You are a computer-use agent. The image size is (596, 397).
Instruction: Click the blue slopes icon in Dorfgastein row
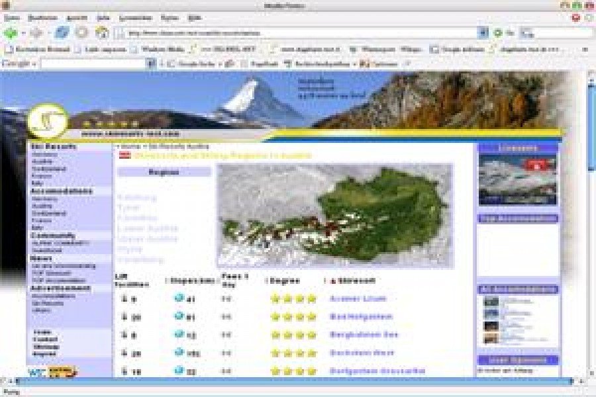[x=179, y=371]
